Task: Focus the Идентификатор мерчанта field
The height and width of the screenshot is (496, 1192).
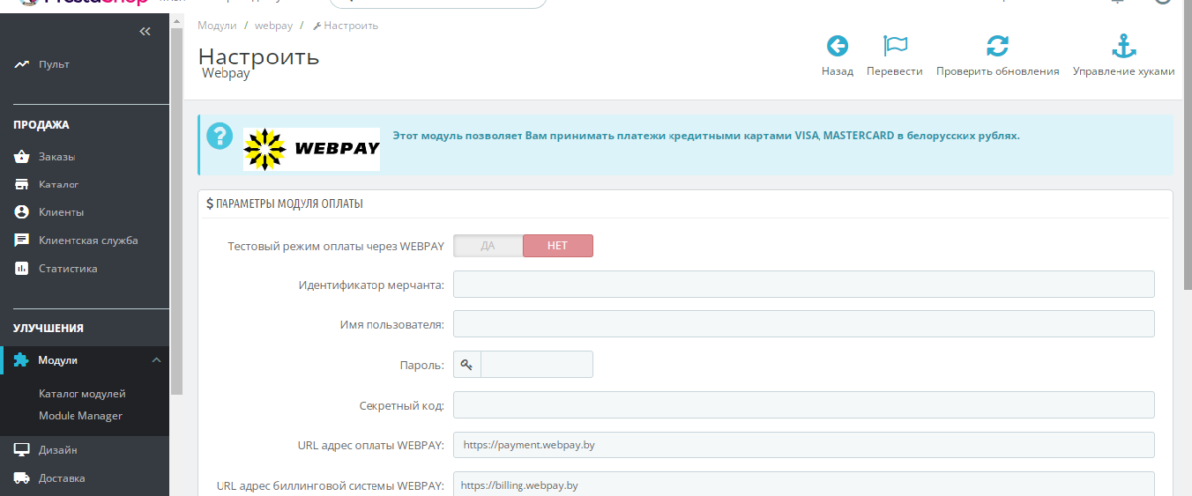Action: click(x=804, y=284)
